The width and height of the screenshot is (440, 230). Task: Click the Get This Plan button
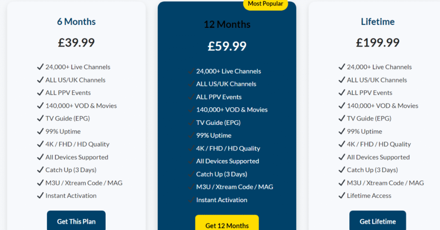click(76, 221)
